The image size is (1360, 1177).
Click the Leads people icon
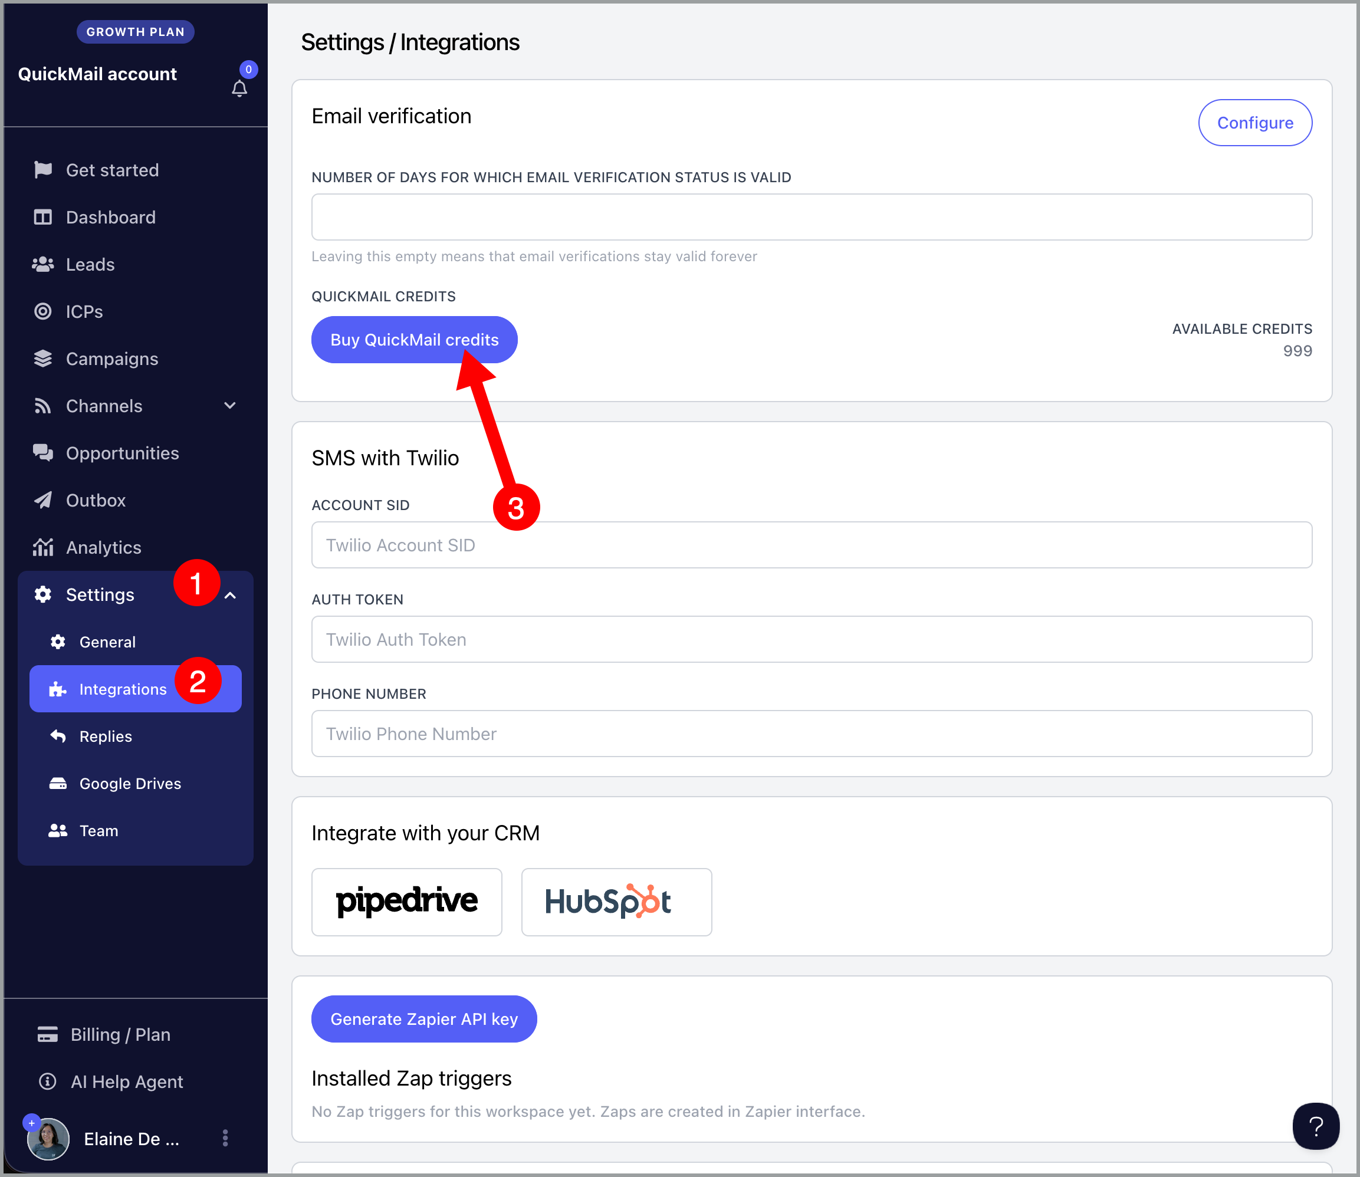pyautogui.click(x=44, y=265)
